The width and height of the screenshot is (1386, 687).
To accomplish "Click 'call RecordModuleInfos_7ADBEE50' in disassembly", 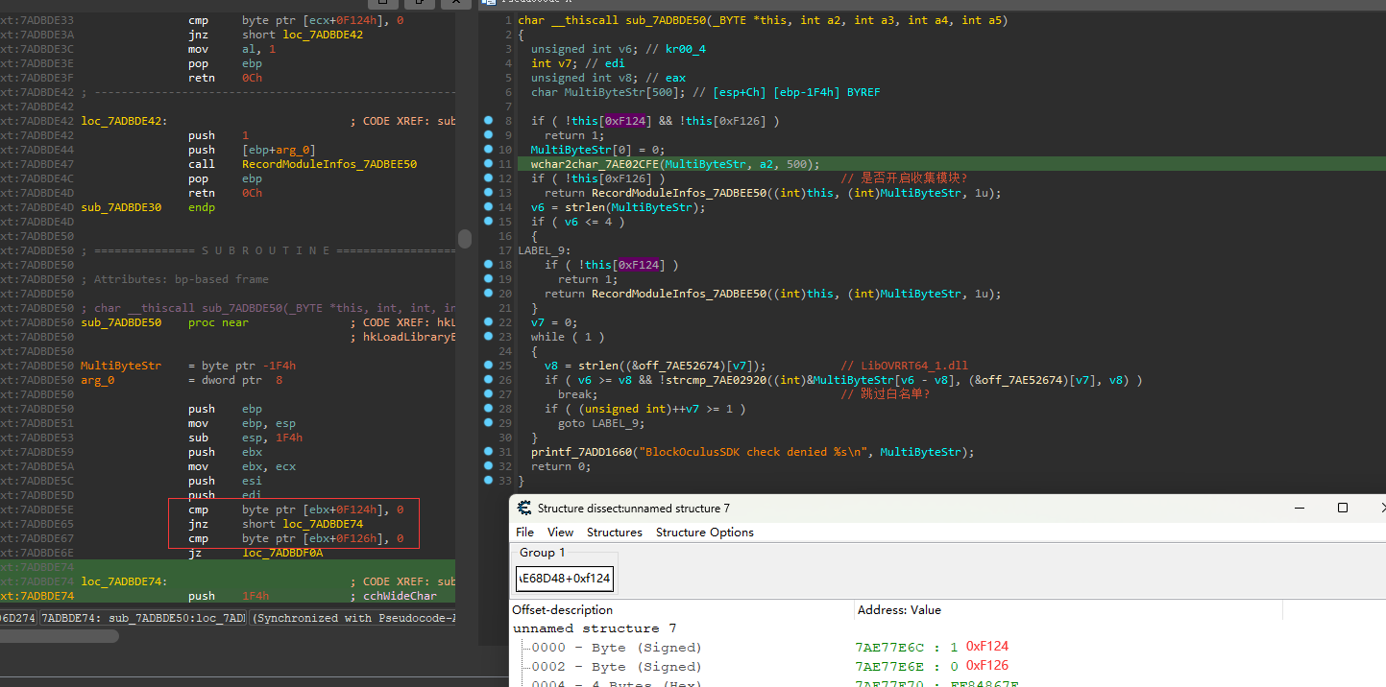I will coord(303,164).
